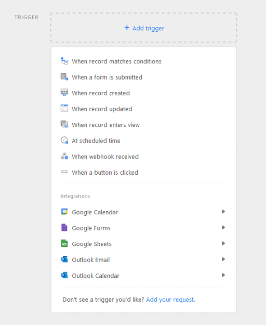Click the record updated icon
The image size is (266, 325).
[64, 108]
